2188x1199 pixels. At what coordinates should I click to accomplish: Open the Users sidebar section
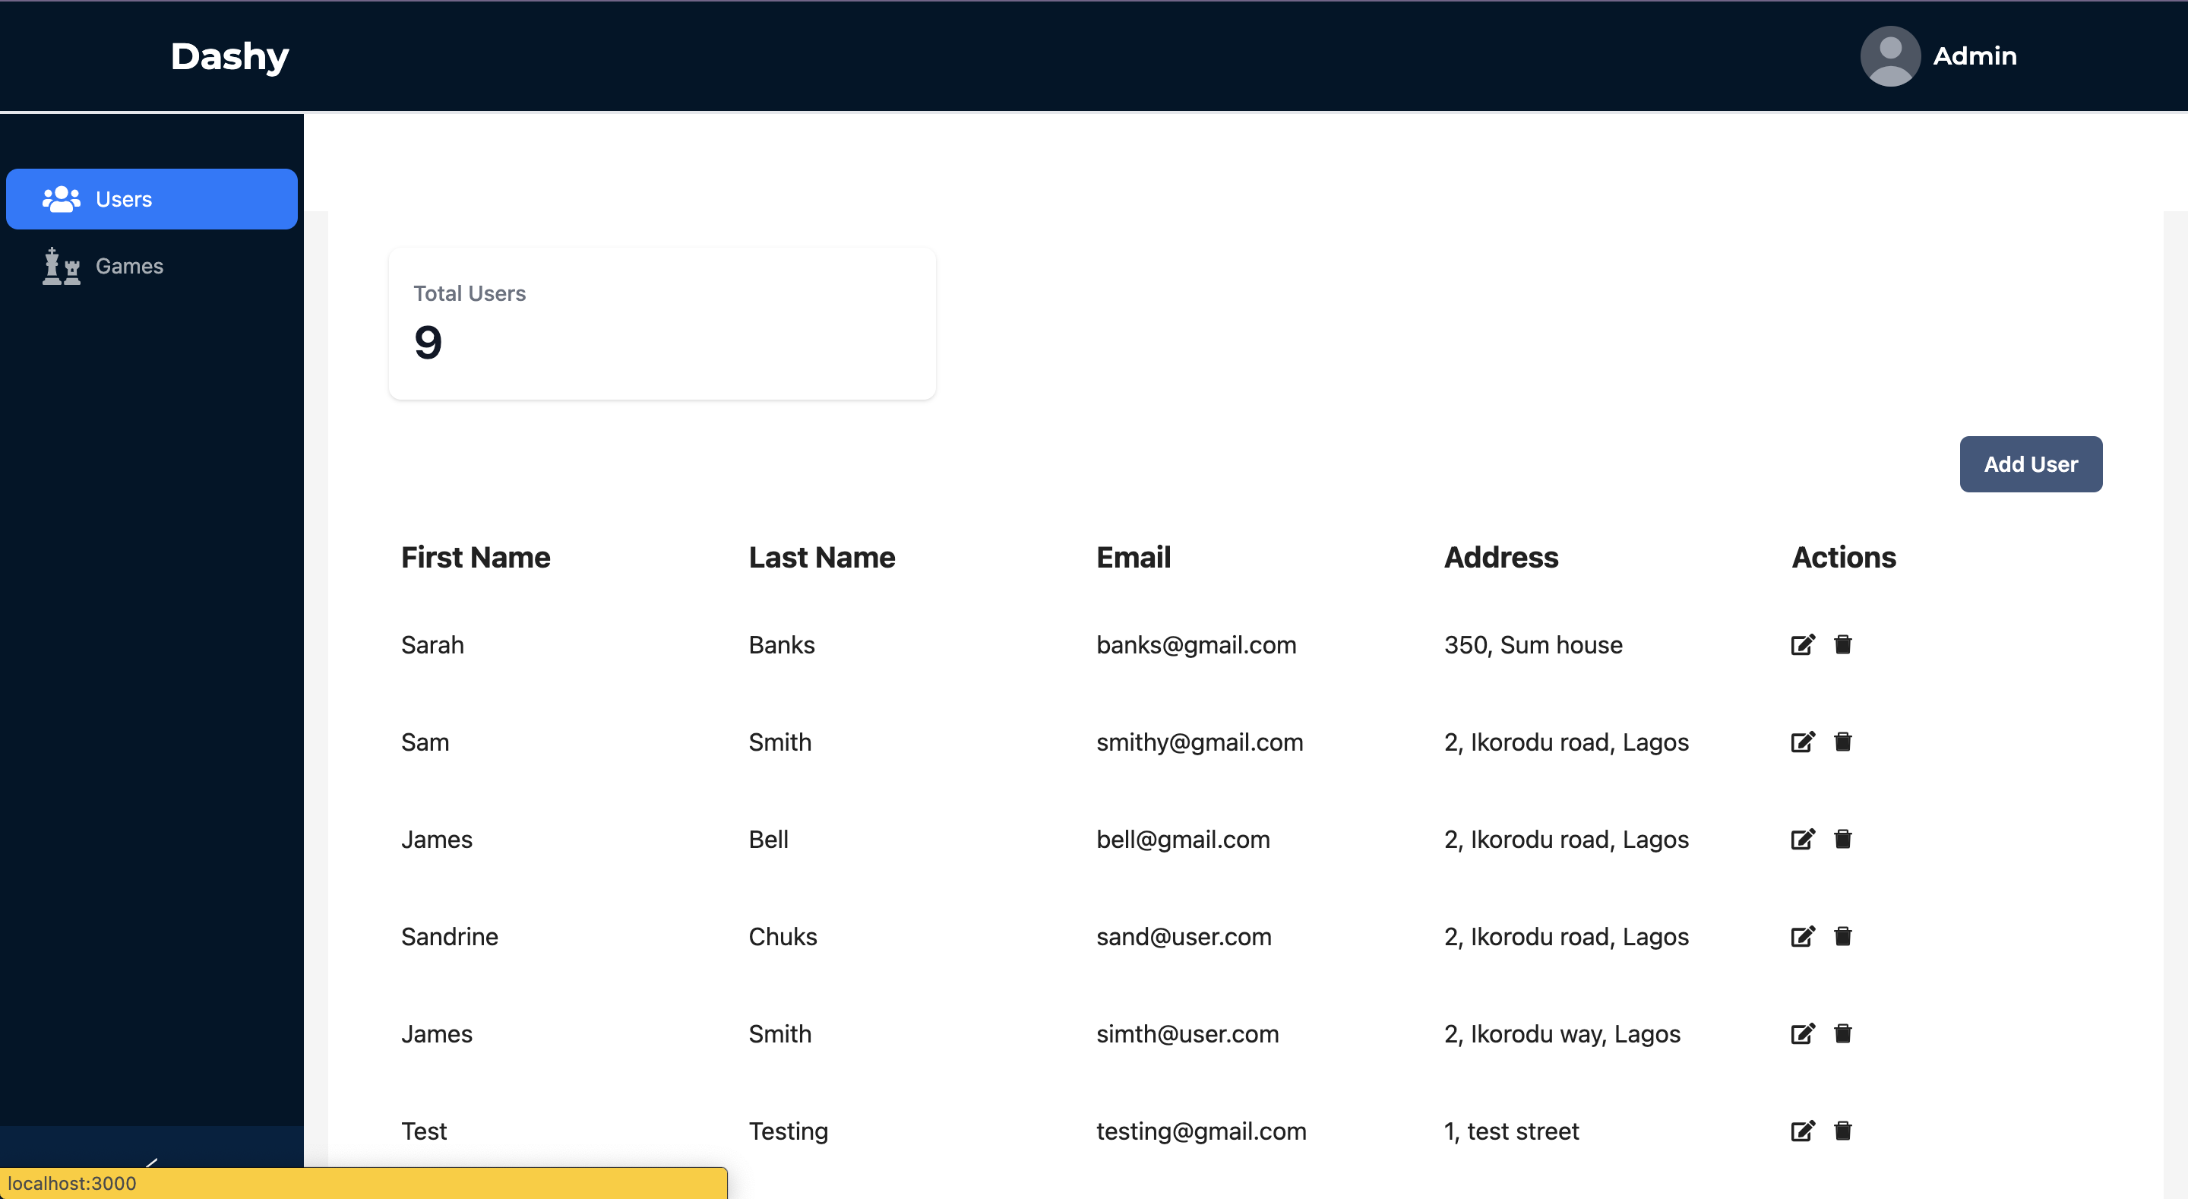point(151,199)
